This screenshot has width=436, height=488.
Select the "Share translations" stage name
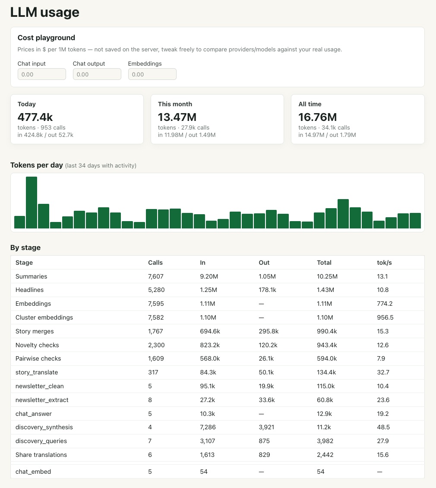(41, 455)
